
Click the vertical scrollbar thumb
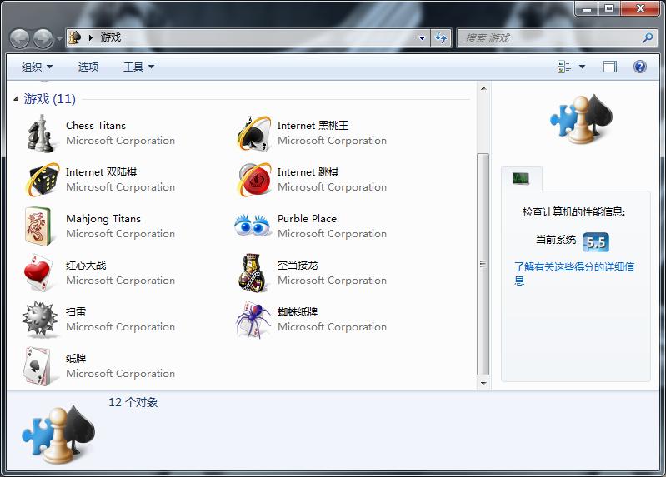coord(483,264)
